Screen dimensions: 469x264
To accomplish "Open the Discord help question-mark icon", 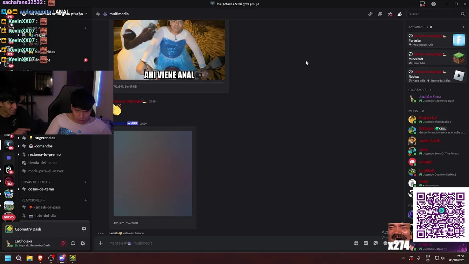I will pyautogui.click(x=433, y=4).
